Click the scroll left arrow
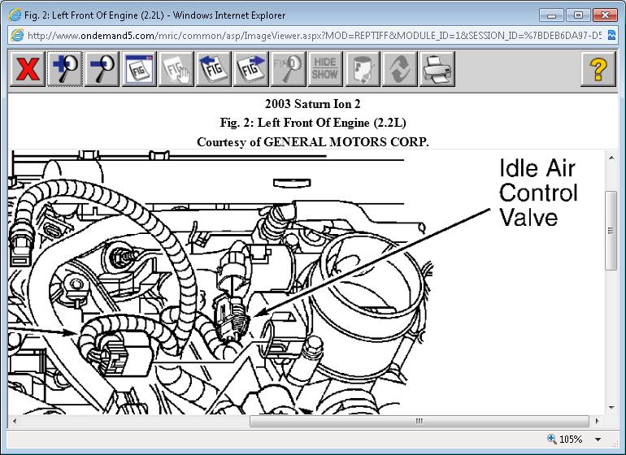This screenshot has width=626, height=455. click(x=15, y=422)
